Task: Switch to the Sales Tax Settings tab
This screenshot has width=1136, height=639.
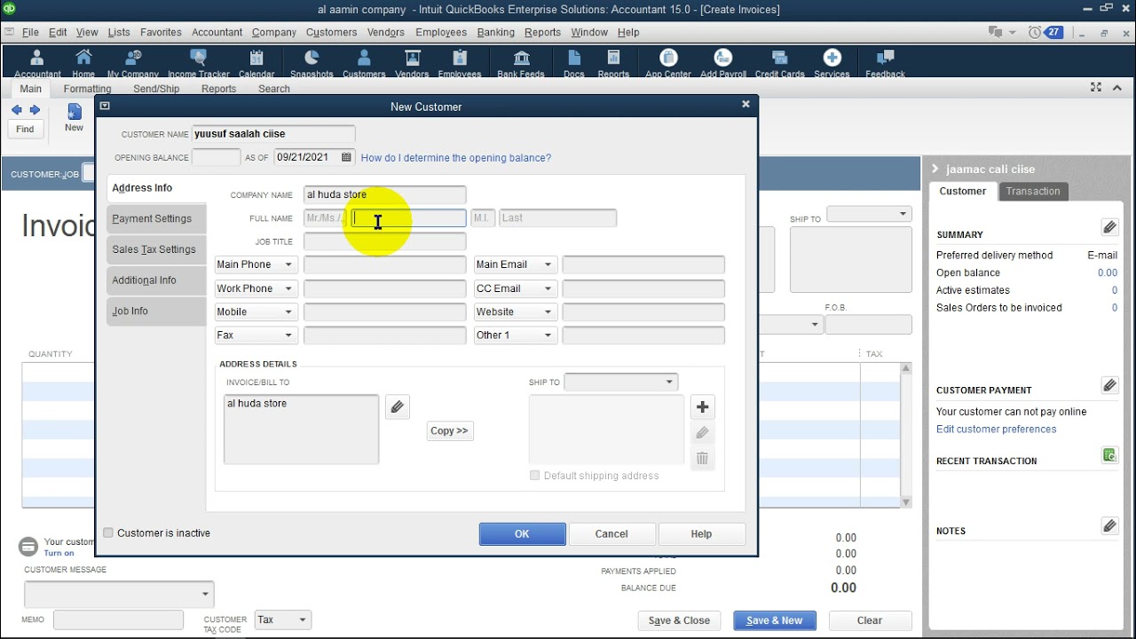Action: (x=154, y=249)
